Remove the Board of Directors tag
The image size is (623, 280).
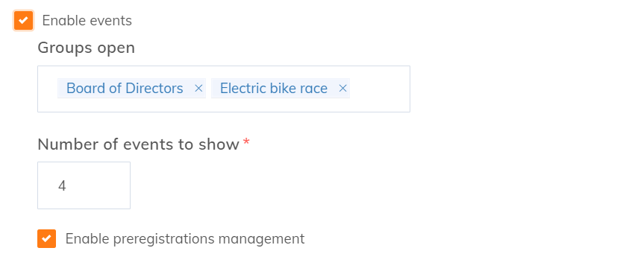pos(198,89)
